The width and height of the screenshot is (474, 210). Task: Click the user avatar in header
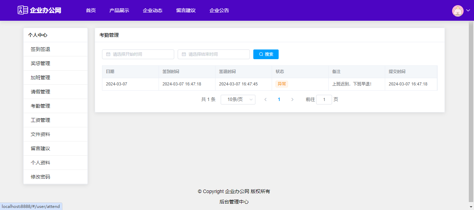[458, 11]
